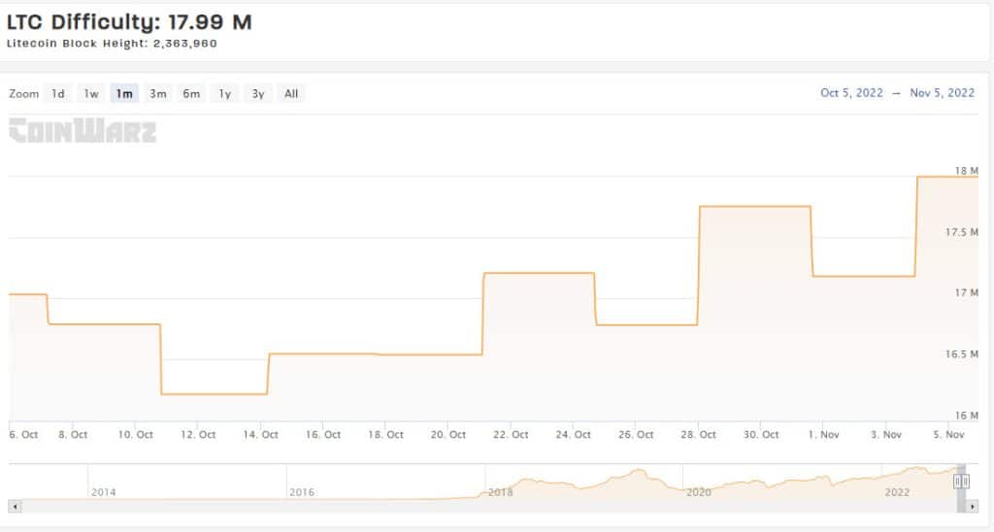Click the 2018 label in navigator
Screen dimensions: 994x532
(500, 492)
